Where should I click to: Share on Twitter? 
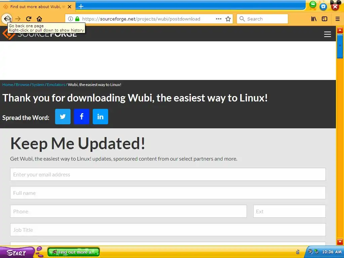coord(63,117)
